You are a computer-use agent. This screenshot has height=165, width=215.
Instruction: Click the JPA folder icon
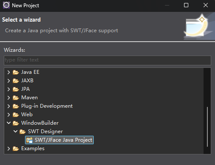click(x=16, y=89)
